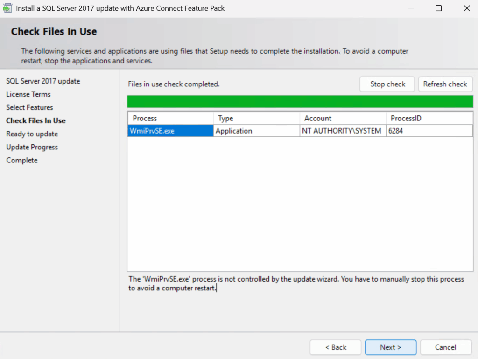Open the Update Progress step
Viewport: 478px width, 359px height.
(x=32, y=147)
